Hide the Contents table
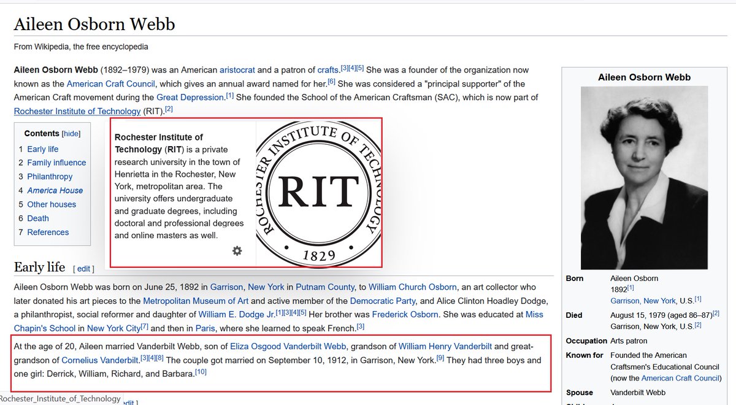This screenshot has height=405, width=736. (x=71, y=133)
